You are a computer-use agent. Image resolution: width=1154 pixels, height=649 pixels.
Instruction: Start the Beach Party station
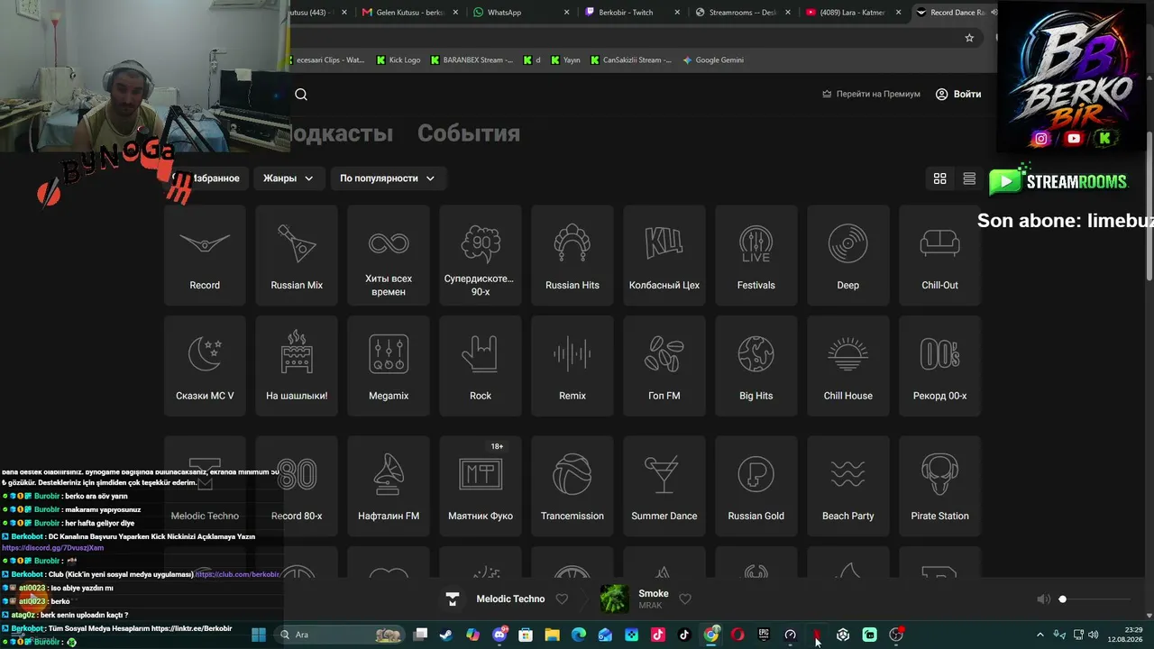[x=848, y=486]
